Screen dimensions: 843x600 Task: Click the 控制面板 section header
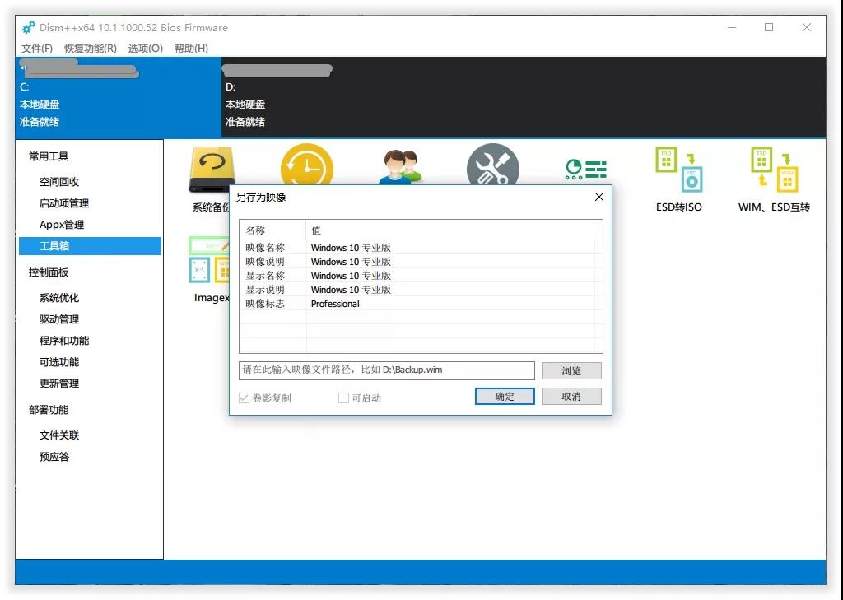(49, 272)
